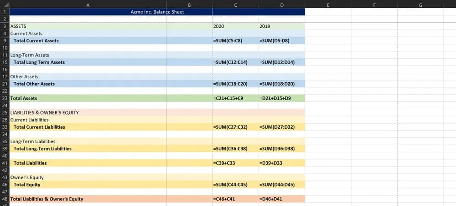This screenshot has width=456, height=206.
Task: Select the cell containing =SUM(D12:D14)
Action: pos(281,62)
